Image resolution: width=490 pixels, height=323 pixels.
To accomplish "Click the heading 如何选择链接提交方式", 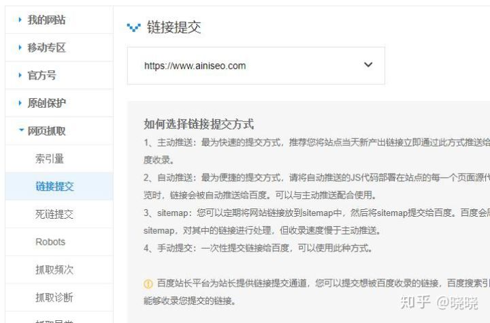I will point(199,124).
